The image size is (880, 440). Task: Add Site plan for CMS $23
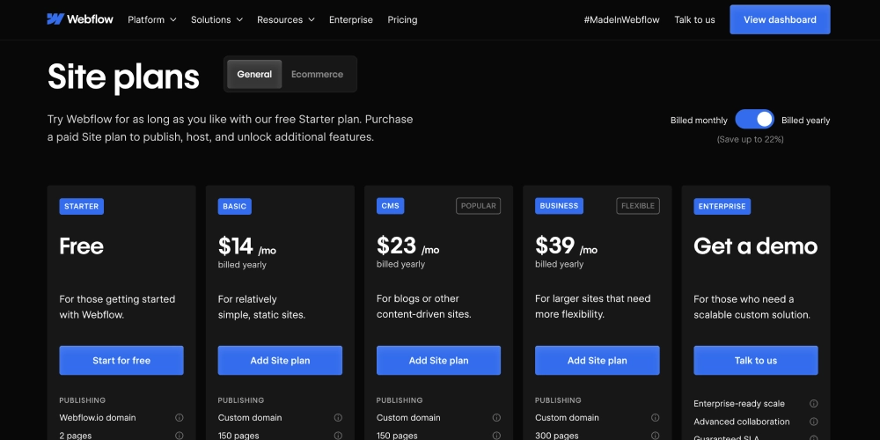point(438,360)
